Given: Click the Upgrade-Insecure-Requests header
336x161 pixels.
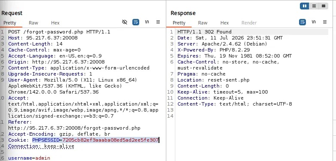Looking at the screenshot, I should [x=50, y=74].
